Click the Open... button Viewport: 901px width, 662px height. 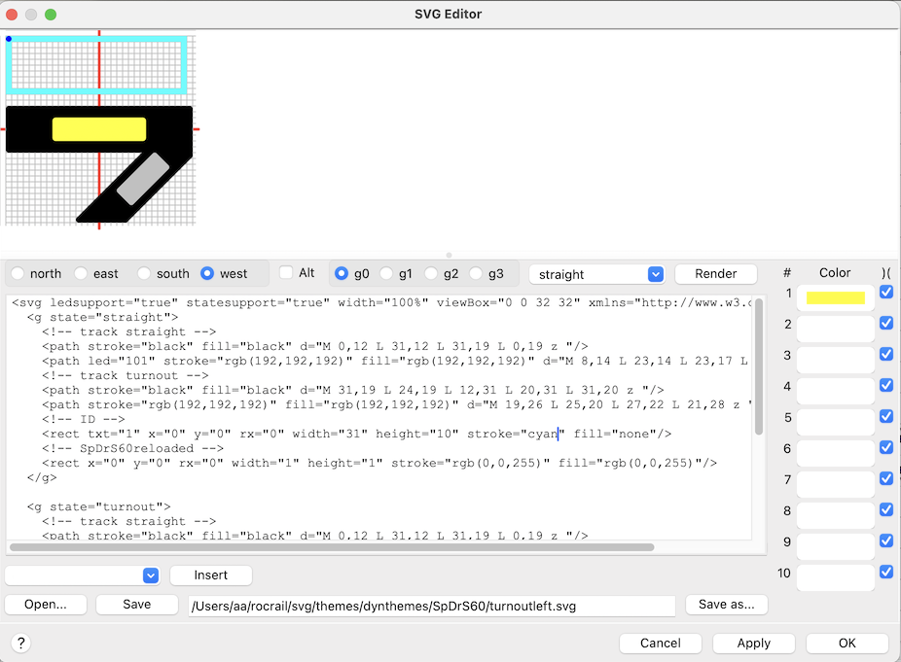46,605
